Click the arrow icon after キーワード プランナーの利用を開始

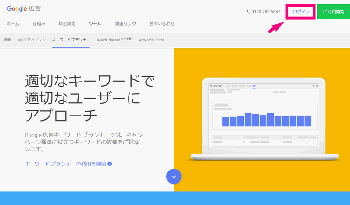[x=110, y=164]
